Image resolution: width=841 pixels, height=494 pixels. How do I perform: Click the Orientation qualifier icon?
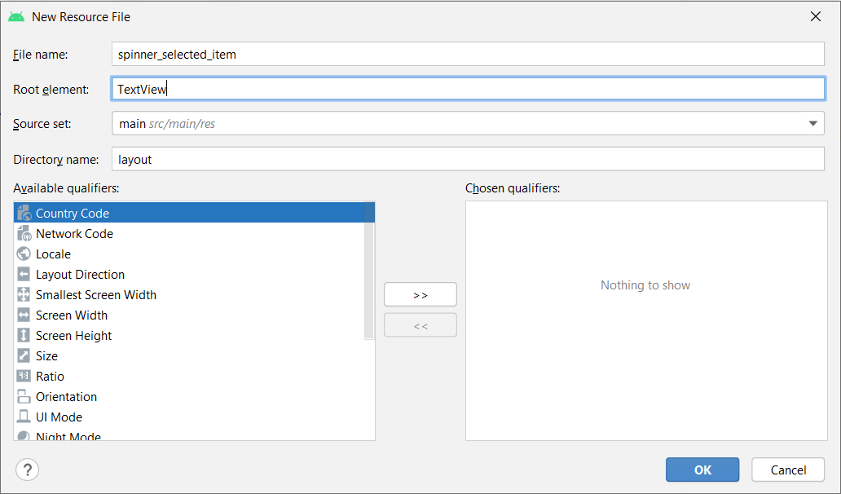(x=24, y=396)
